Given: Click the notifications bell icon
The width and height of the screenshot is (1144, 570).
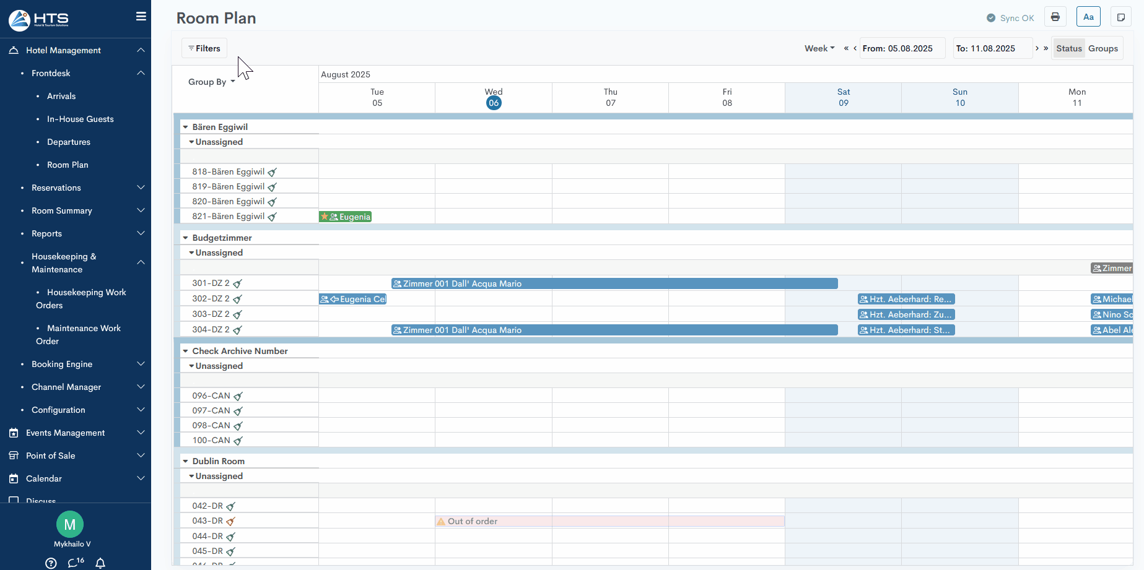Looking at the screenshot, I should pyautogui.click(x=100, y=563).
